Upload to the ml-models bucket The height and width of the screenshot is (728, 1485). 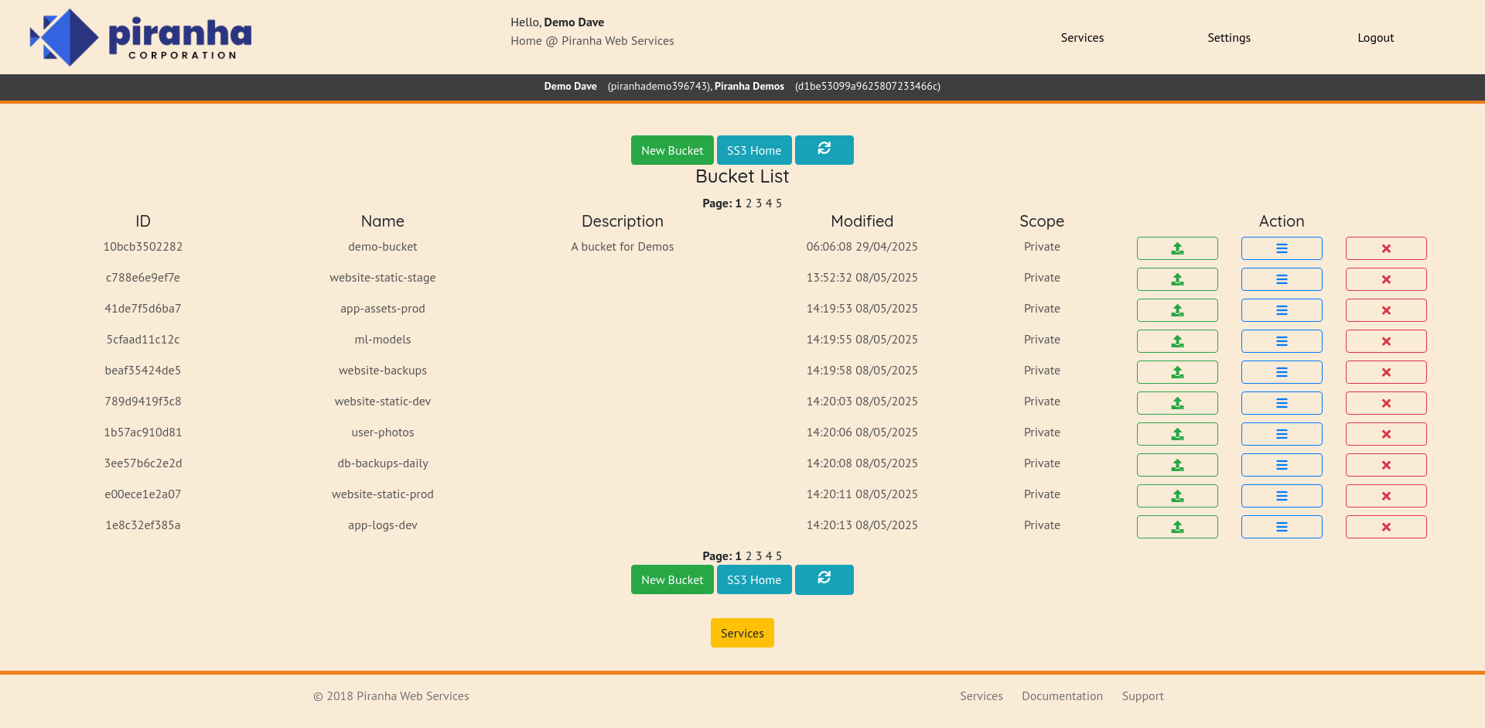pos(1176,341)
